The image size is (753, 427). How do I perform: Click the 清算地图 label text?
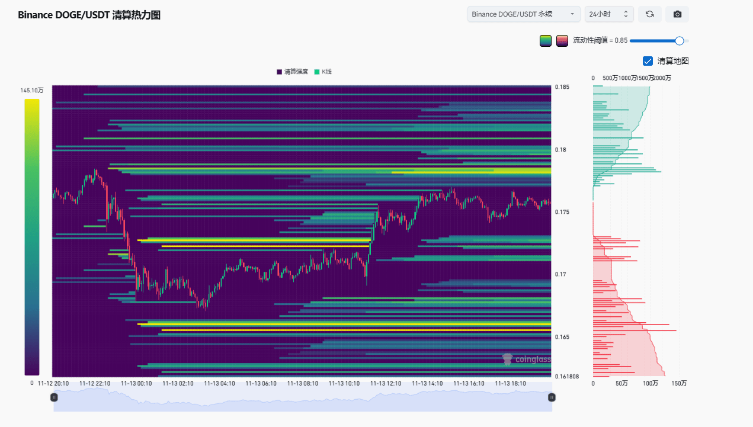[673, 61]
